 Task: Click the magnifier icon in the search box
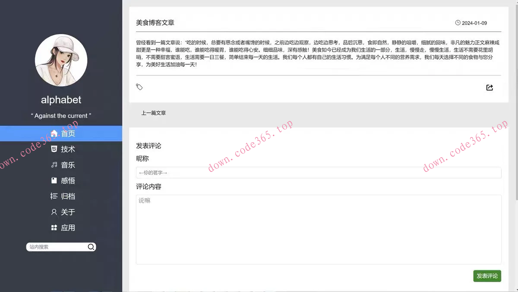[91, 247]
